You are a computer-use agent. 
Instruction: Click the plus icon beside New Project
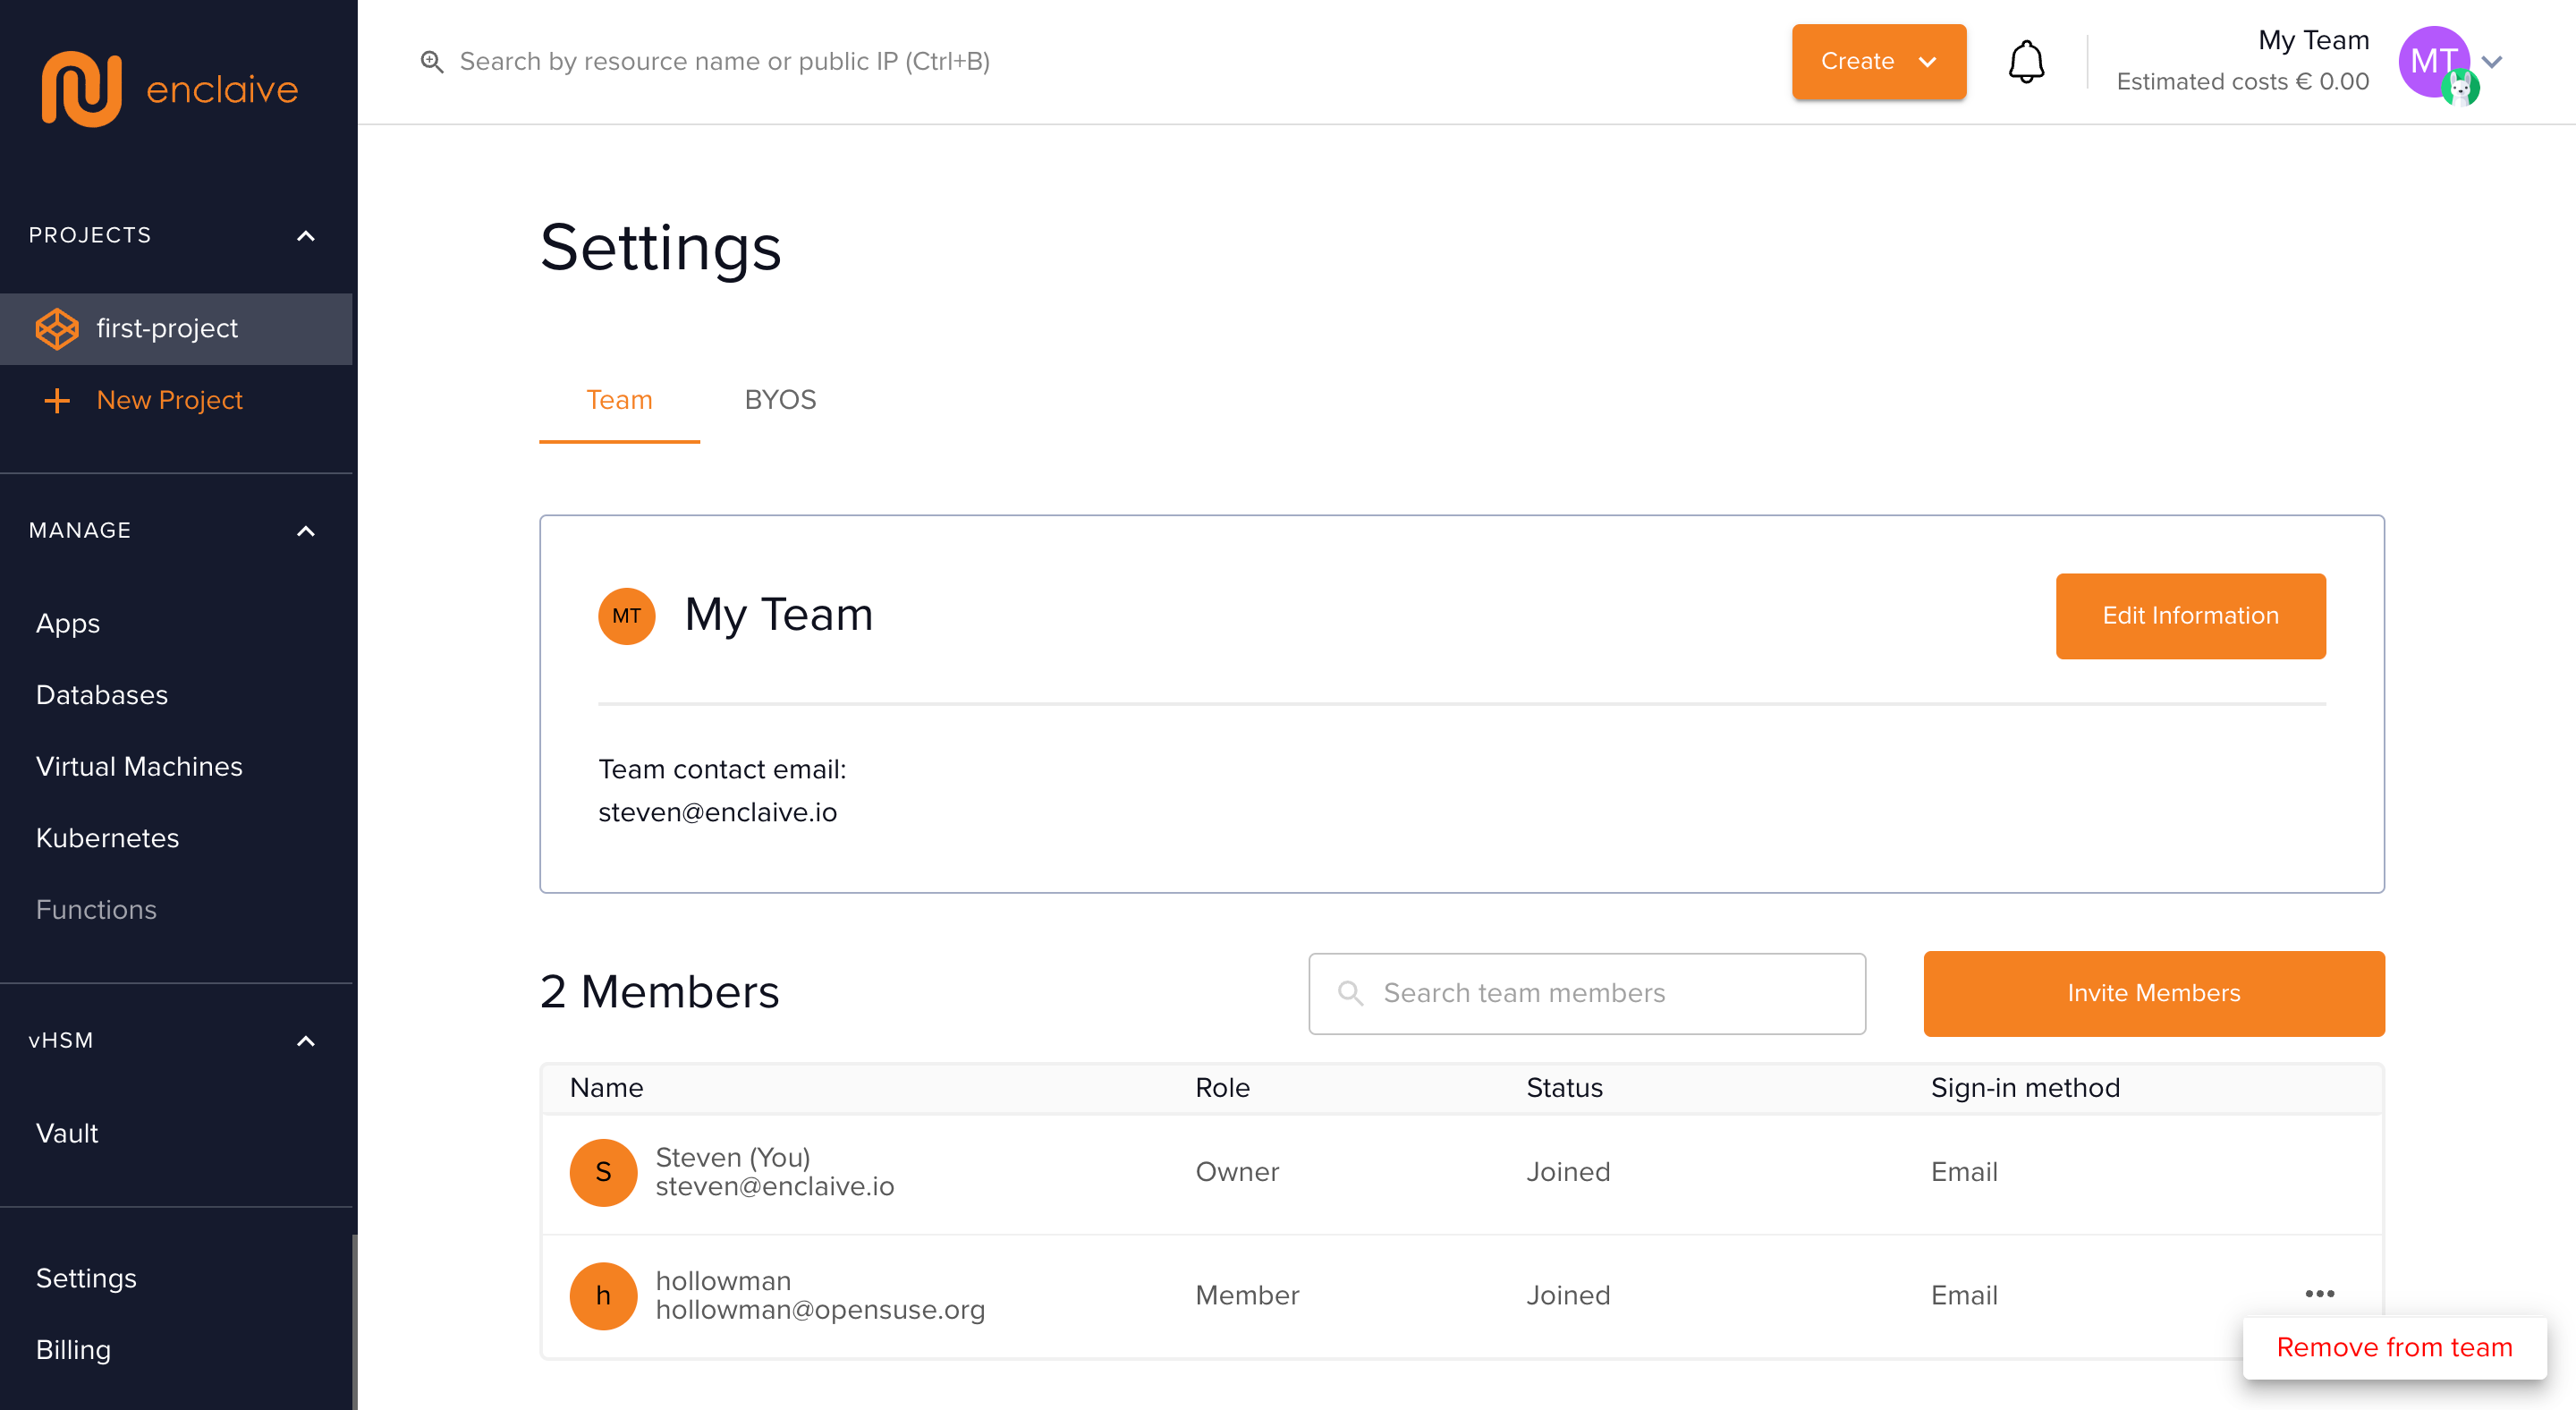point(57,401)
